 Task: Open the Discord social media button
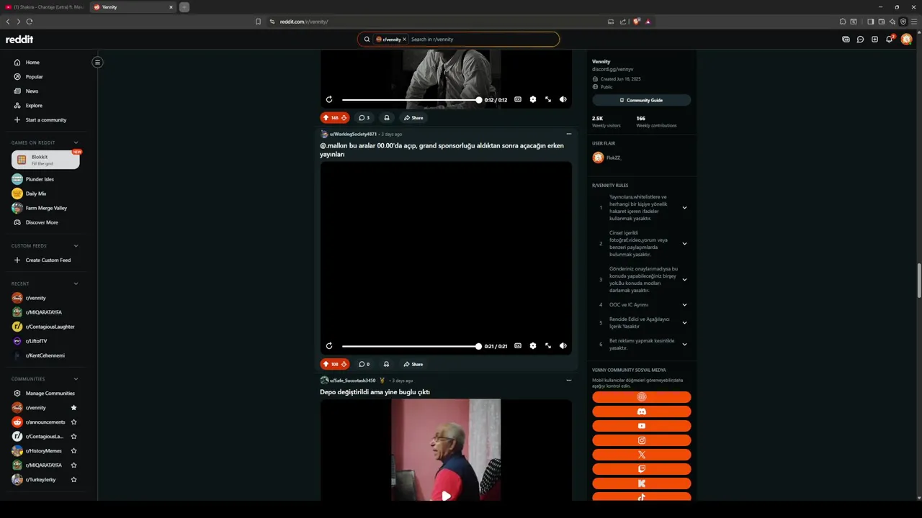click(642, 412)
